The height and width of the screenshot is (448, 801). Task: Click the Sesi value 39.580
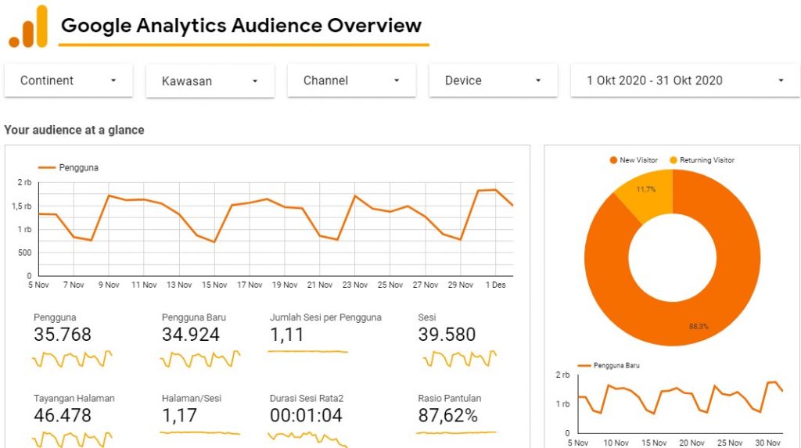(447, 335)
